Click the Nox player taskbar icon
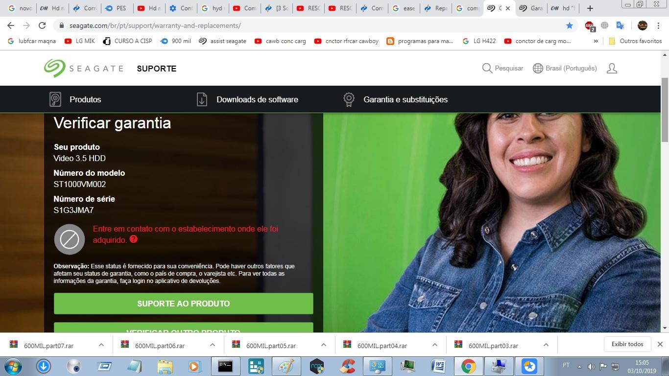The width and height of the screenshot is (669, 376). point(317,366)
